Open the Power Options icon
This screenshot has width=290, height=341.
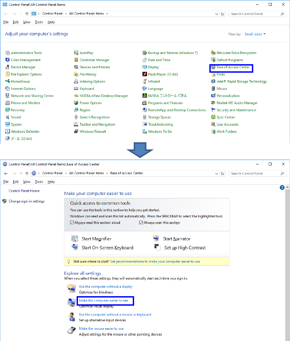point(76,103)
